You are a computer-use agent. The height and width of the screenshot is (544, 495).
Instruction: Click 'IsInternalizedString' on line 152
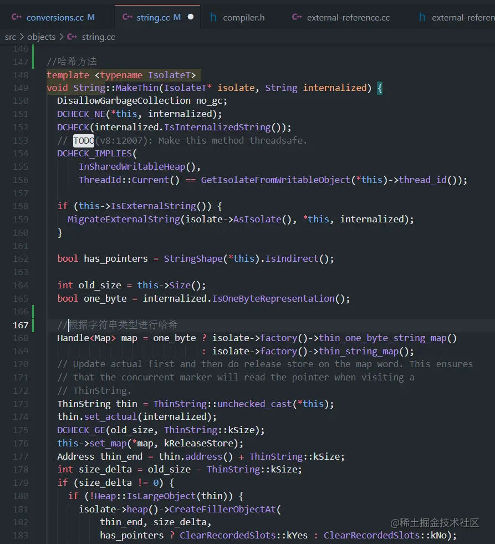(217, 128)
